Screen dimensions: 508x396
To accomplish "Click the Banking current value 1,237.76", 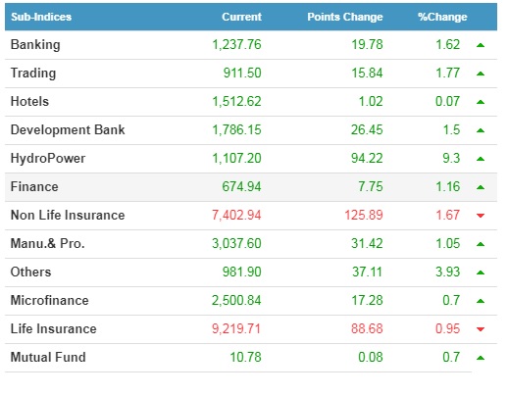I will (x=236, y=44).
